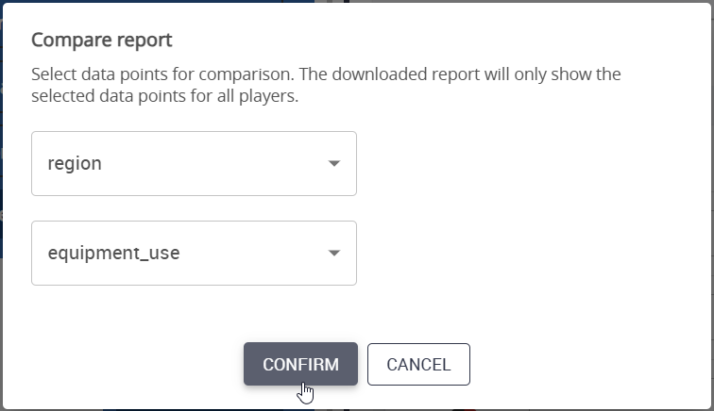This screenshot has width=714, height=411.
Task: Expand the first comparison select box
Action: click(194, 164)
